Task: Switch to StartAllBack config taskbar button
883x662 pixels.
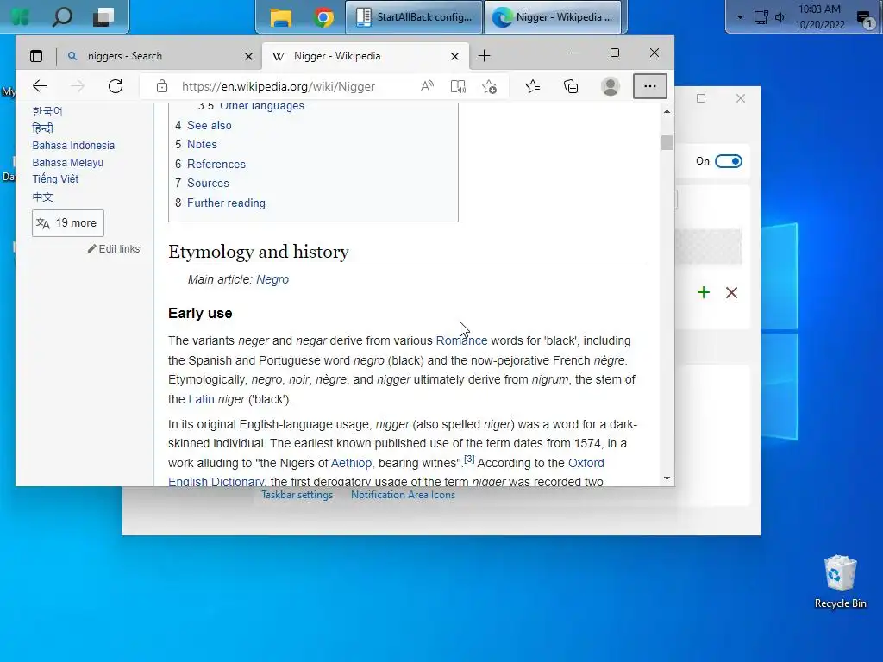Action: pyautogui.click(x=414, y=17)
